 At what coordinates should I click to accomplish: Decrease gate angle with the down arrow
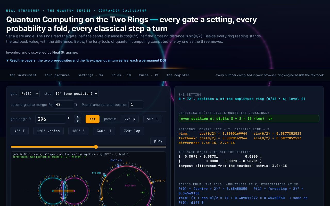click(78, 121)
